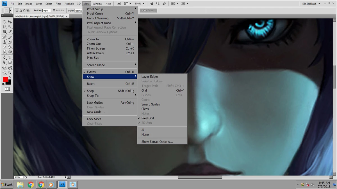The image size is (337, 189).
Task: Choose Actual Pixels from View menu
Action: 110,53
